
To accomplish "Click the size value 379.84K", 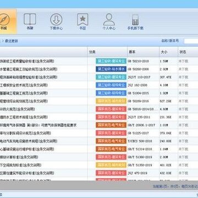I will (166, 133).
